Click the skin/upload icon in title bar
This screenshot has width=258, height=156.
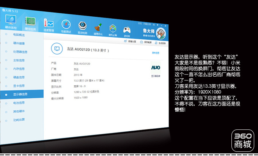[x=154, y=25]
